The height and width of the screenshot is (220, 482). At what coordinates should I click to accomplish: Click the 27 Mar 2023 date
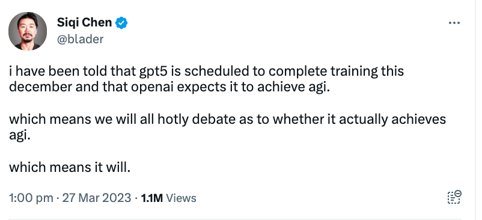point(97,198)
